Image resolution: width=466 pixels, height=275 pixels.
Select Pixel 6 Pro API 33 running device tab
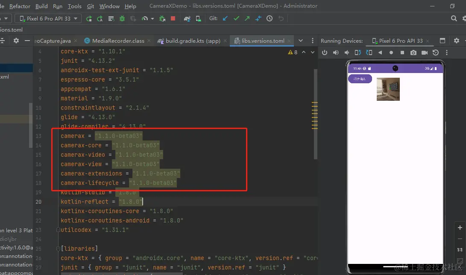pyautogui.click(x=400, y=41)
